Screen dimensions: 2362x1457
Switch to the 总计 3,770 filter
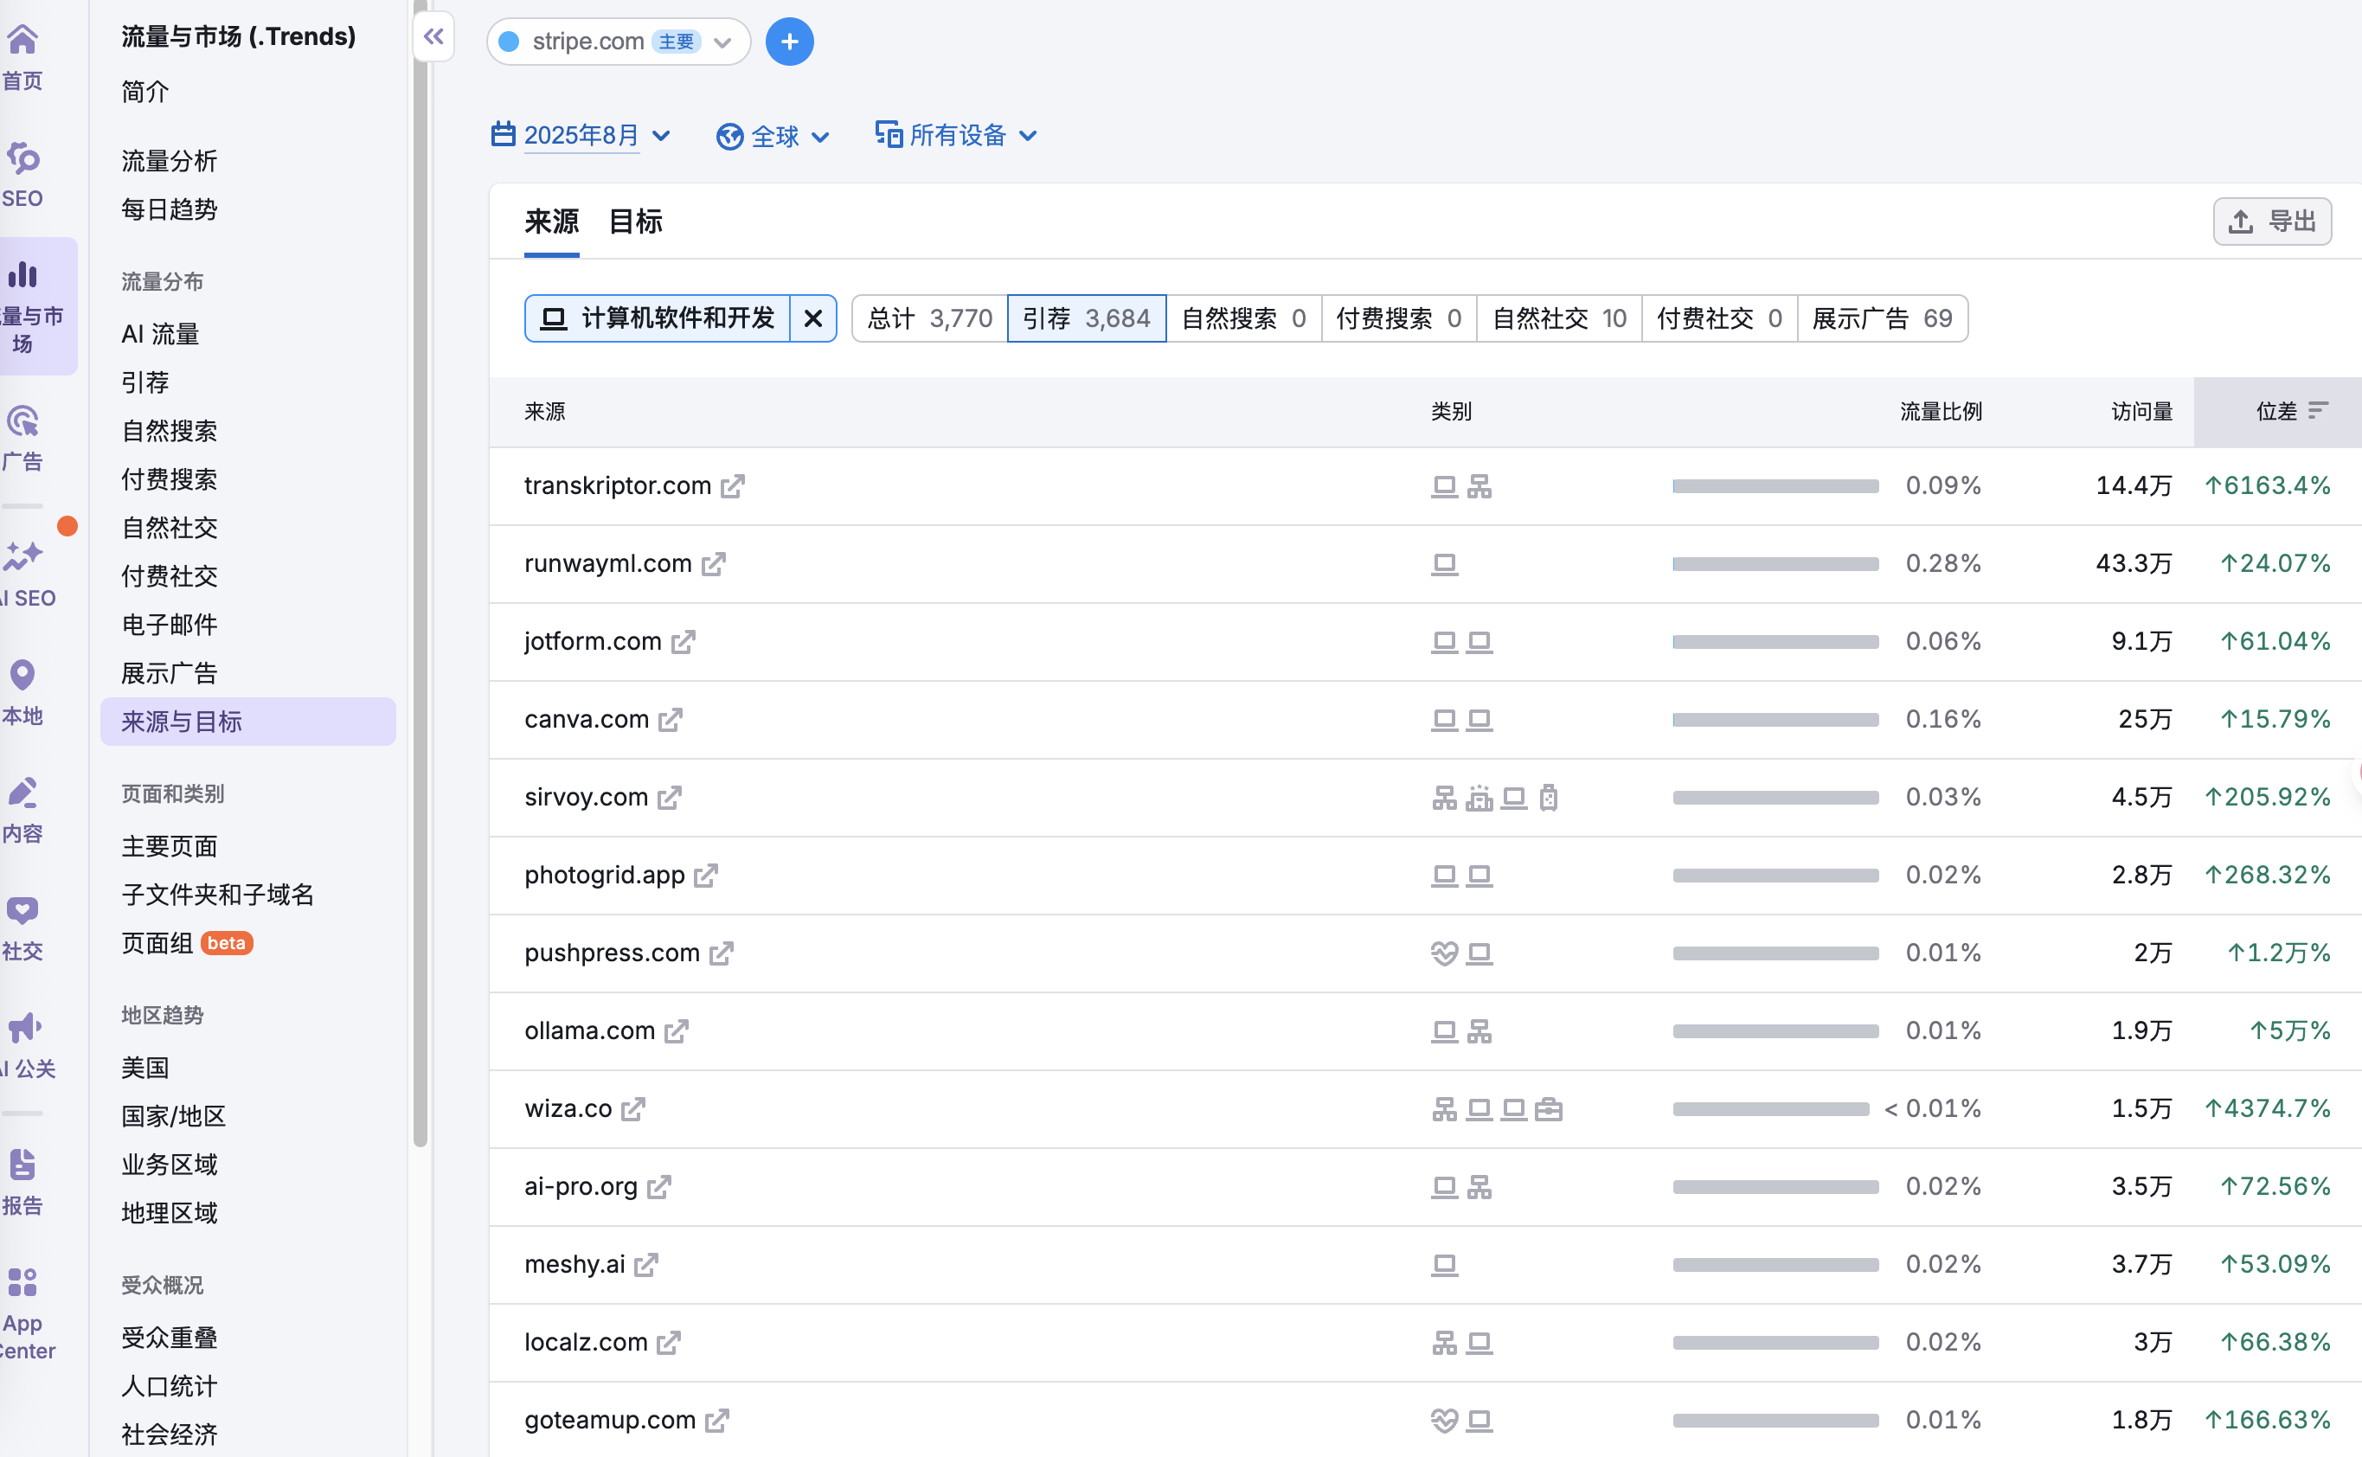[x=928, y=318]
